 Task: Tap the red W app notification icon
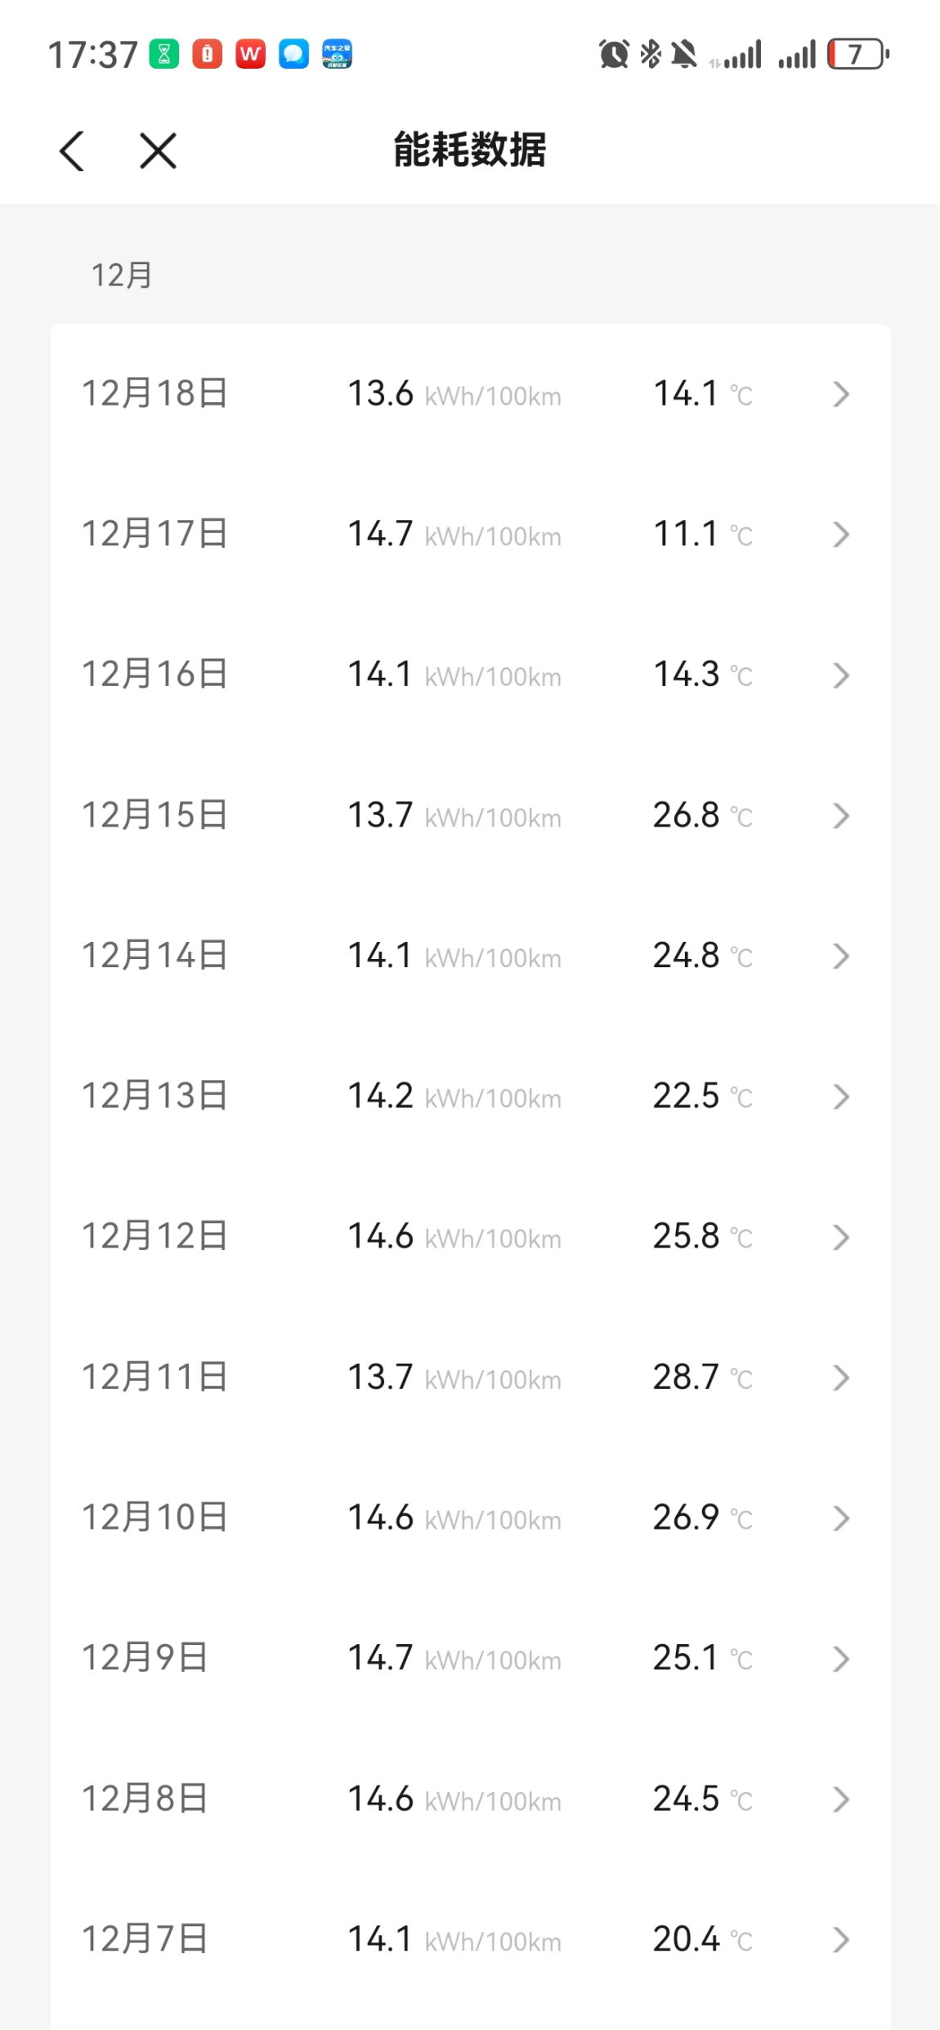click(251, 55)
